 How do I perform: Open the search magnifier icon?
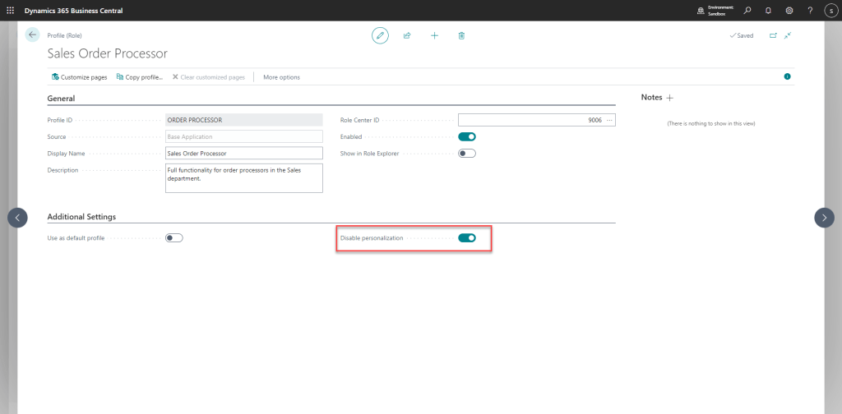747,10
